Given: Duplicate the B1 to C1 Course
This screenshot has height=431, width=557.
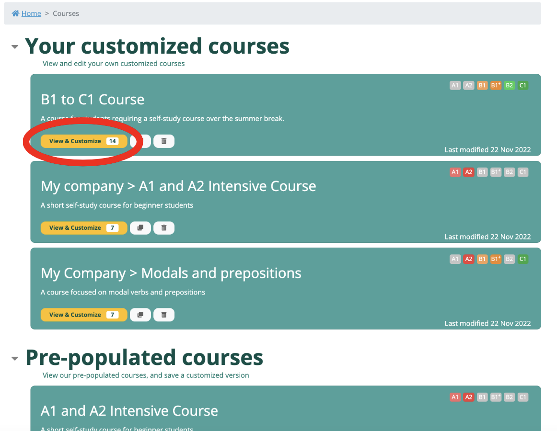Looking at the screenshot, I should tap(140, 141).
